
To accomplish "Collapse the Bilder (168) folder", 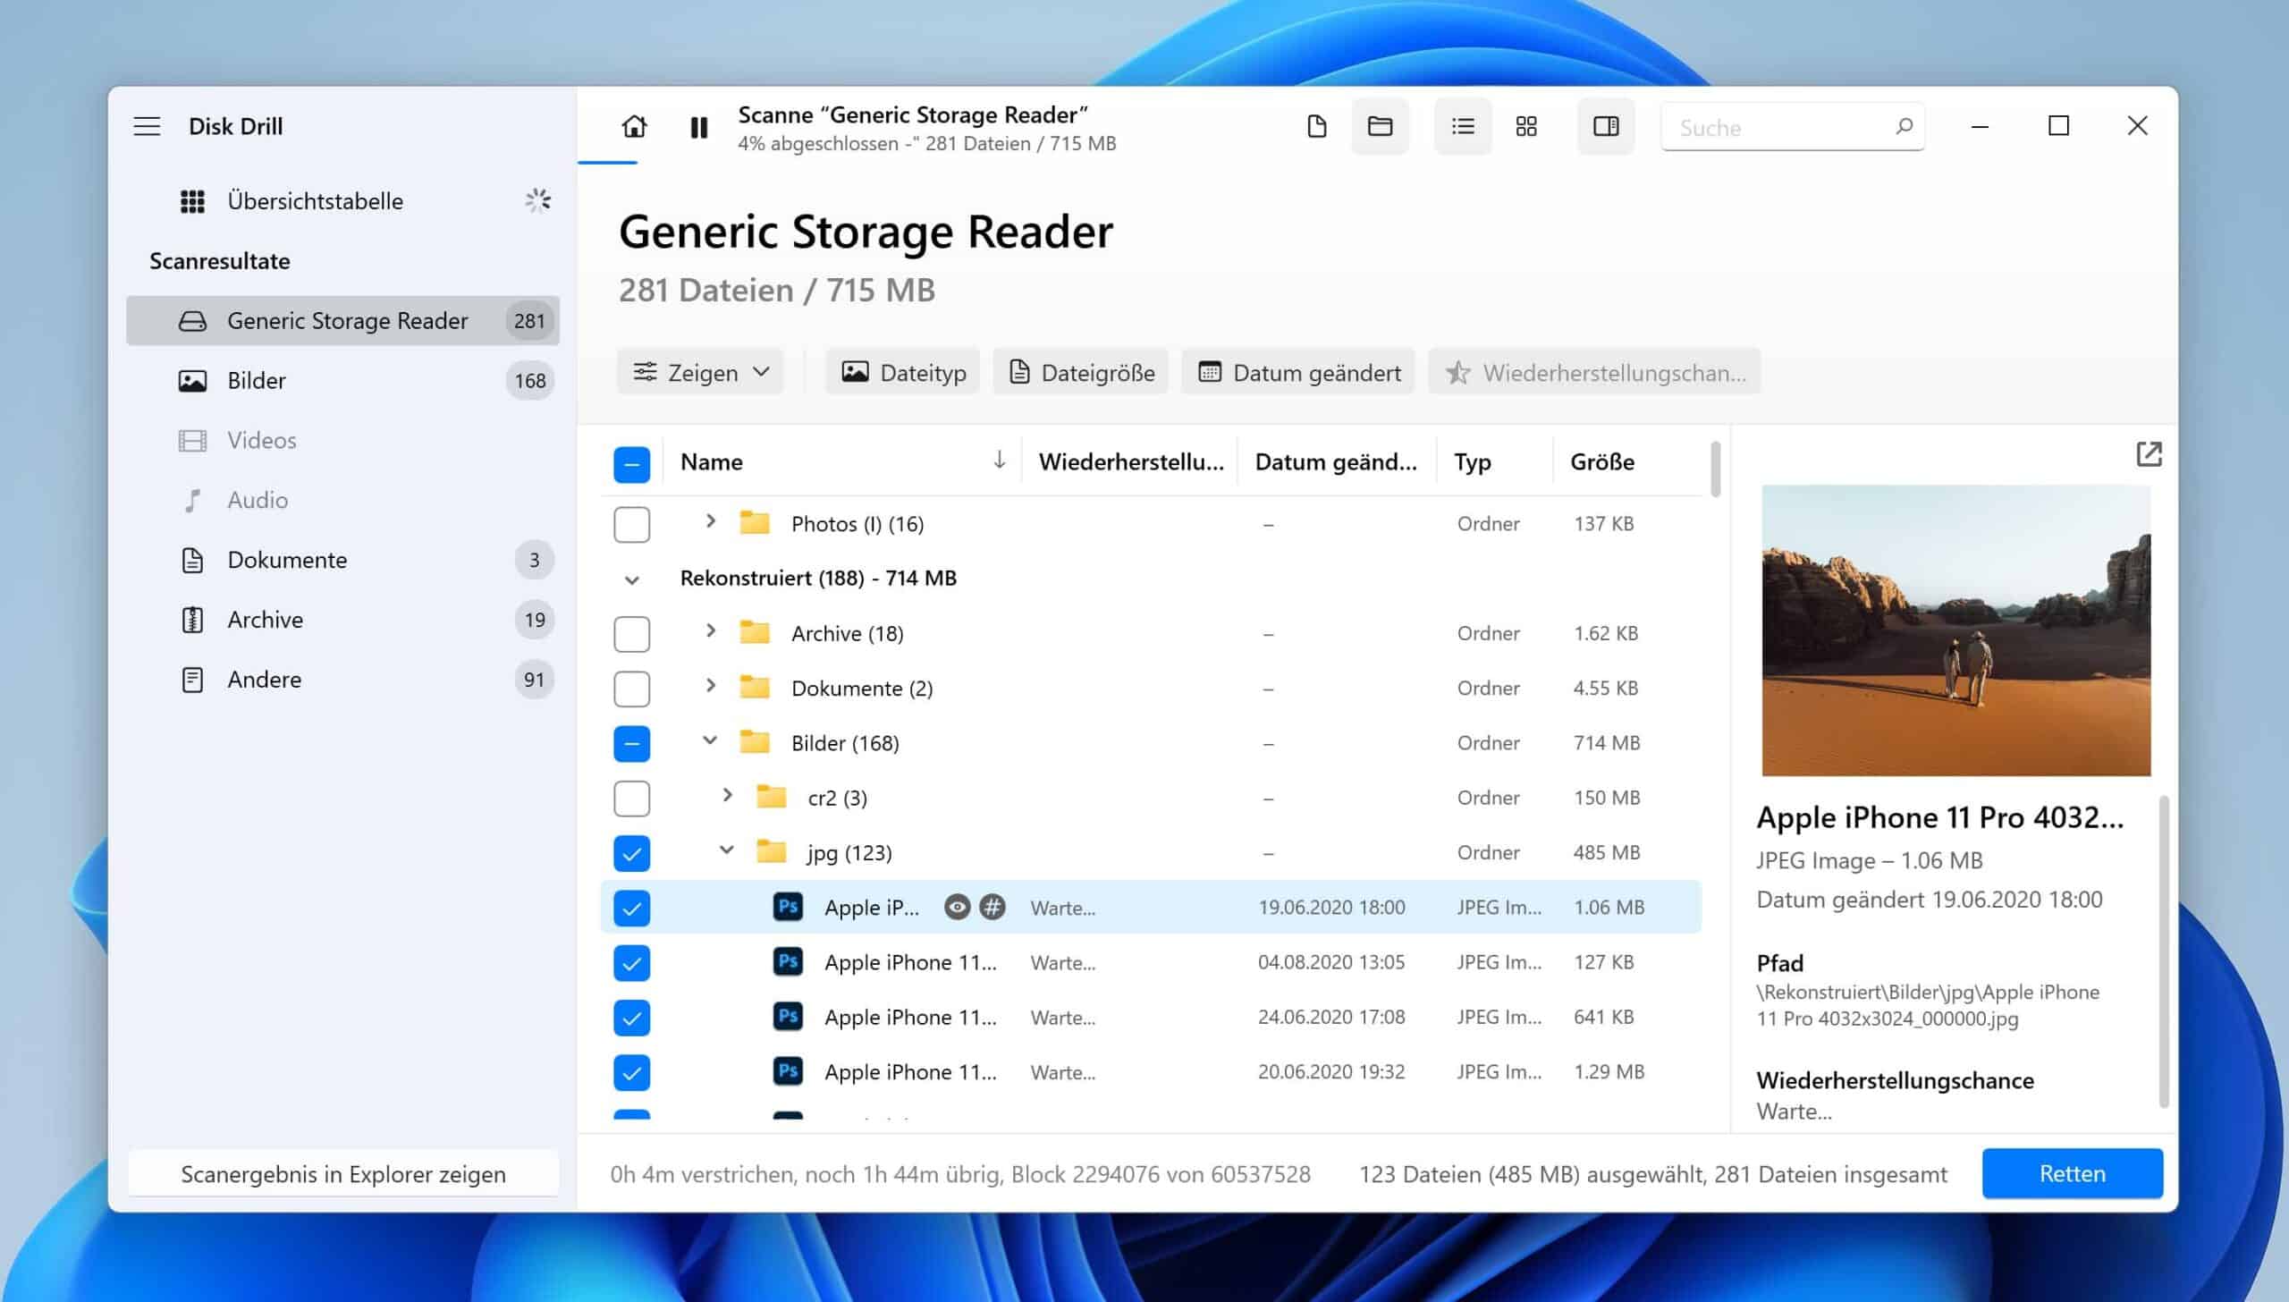I will point(710,740).
